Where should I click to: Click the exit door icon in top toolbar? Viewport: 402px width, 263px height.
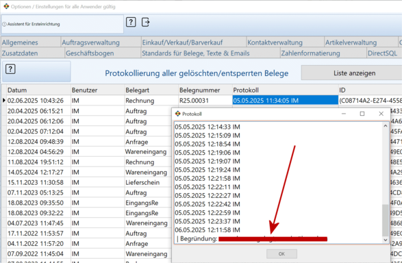(x=146, y=23)
